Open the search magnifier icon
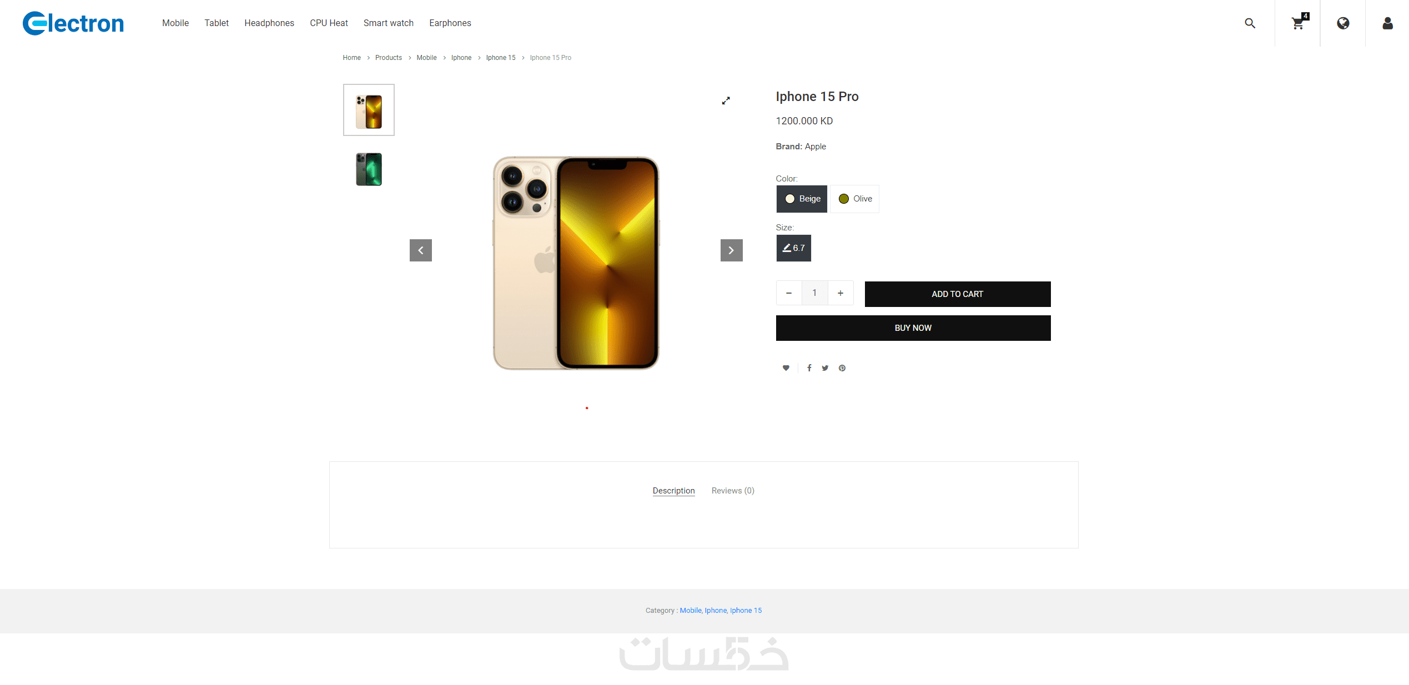This screenshot has height=685, width=1409. [1250, 23]
